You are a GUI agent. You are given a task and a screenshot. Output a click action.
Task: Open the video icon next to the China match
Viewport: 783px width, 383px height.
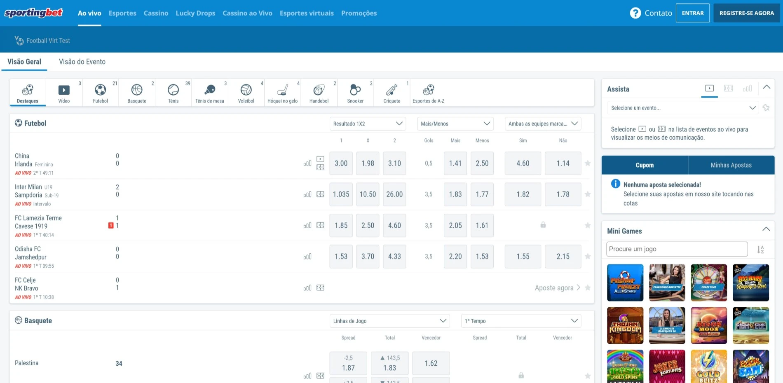pos(320,159)
